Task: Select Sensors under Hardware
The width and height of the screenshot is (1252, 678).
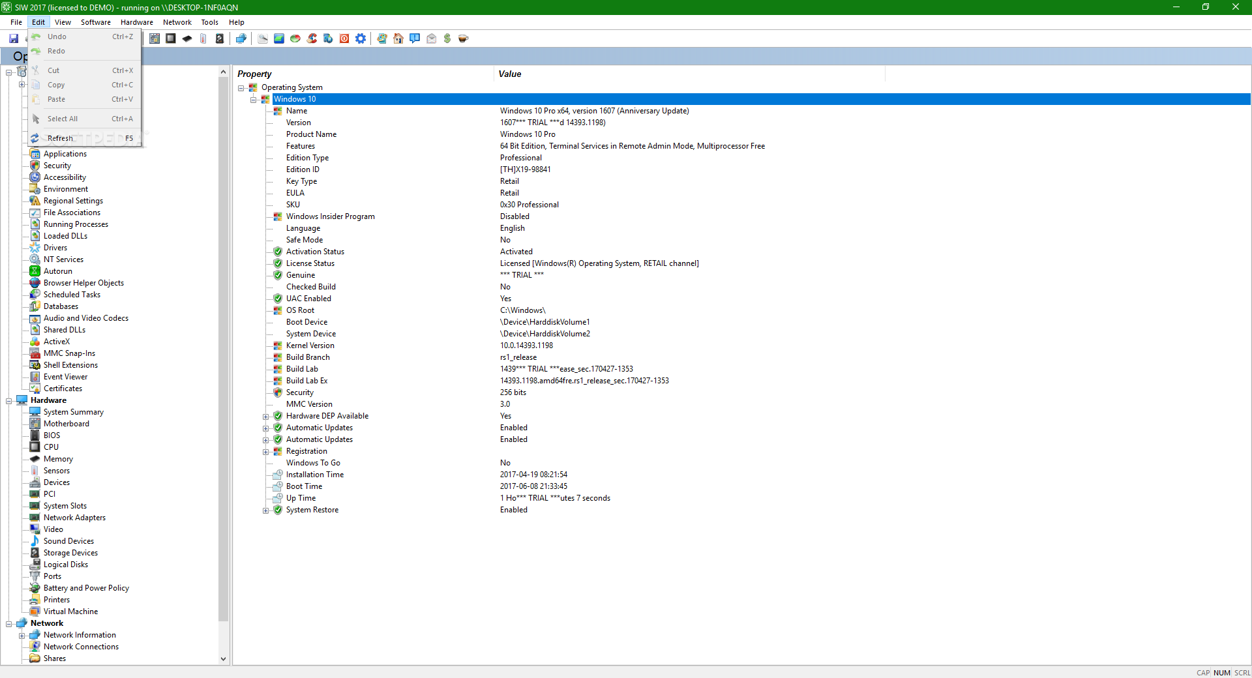Action: tap(57, 471)
